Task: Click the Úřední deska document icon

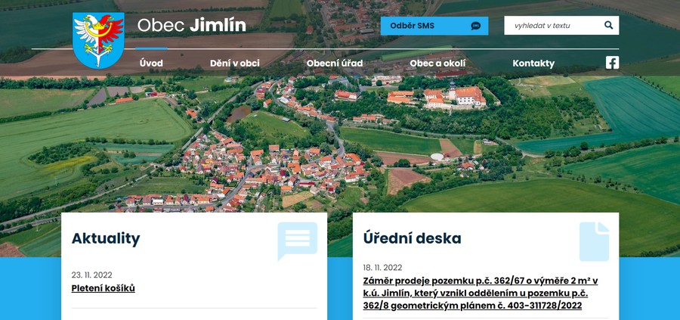Action: [594, 241]
